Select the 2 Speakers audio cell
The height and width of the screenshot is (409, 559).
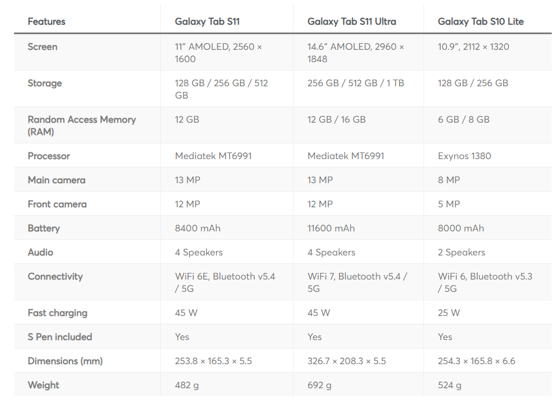point(462,252)
